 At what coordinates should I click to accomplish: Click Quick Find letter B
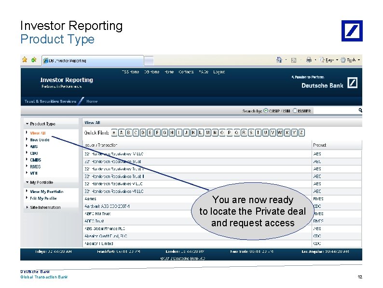(x=128, y=133)
